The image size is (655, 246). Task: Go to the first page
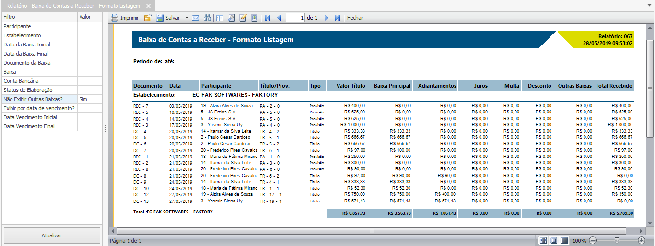click(268, 18)
